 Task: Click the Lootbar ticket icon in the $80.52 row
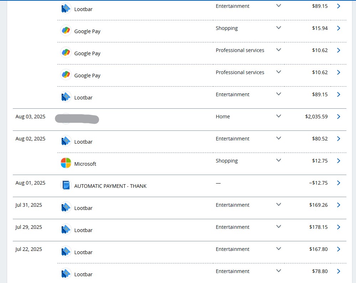click(x=66, y=141)
